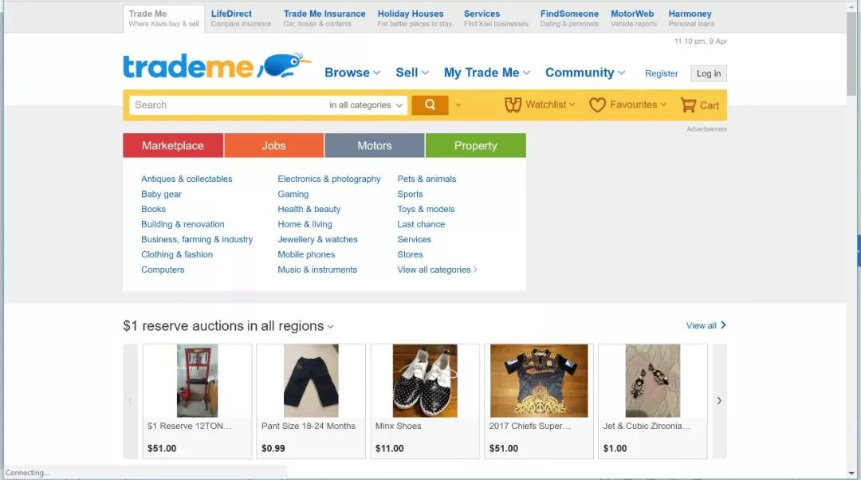The image size is (861, 480).
Task: Click the orange magnifier search button
Action: tap(430, 105)
